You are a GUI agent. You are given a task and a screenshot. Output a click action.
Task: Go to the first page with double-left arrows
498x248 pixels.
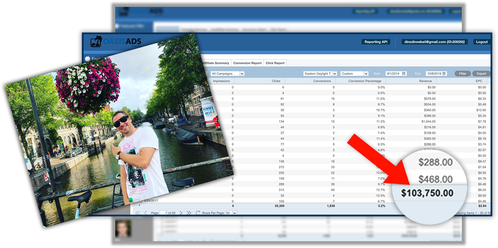click(138, 213)
